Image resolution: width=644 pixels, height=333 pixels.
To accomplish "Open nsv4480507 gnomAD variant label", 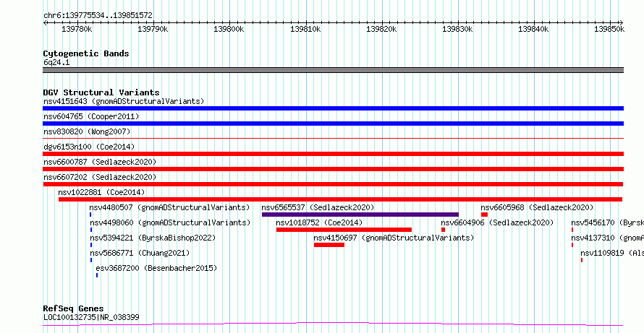I will (169, 207).
